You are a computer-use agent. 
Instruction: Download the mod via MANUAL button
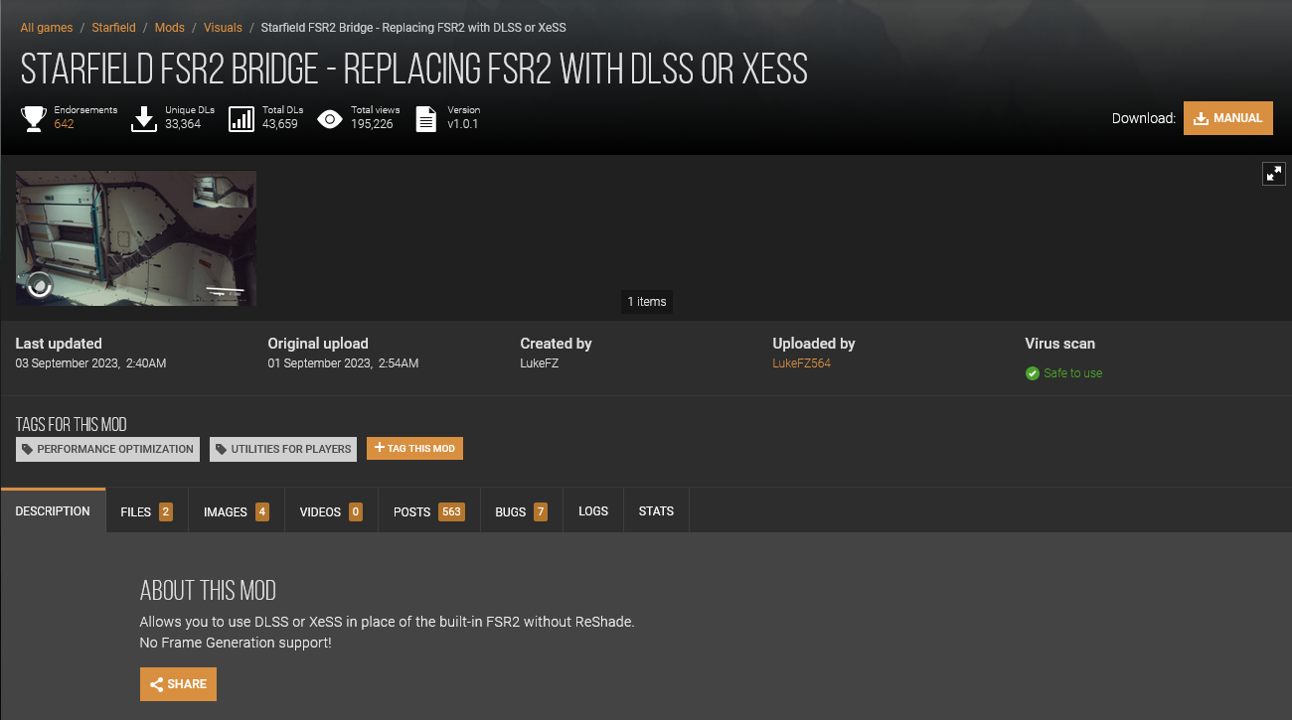click(x=1228, y=118)
